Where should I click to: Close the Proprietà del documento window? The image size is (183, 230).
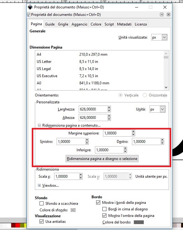click(165, 7)
